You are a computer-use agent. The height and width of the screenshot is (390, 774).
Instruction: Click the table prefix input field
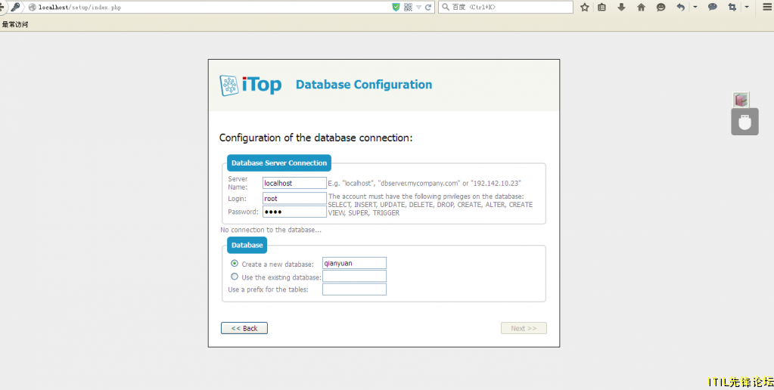[354, 289]
